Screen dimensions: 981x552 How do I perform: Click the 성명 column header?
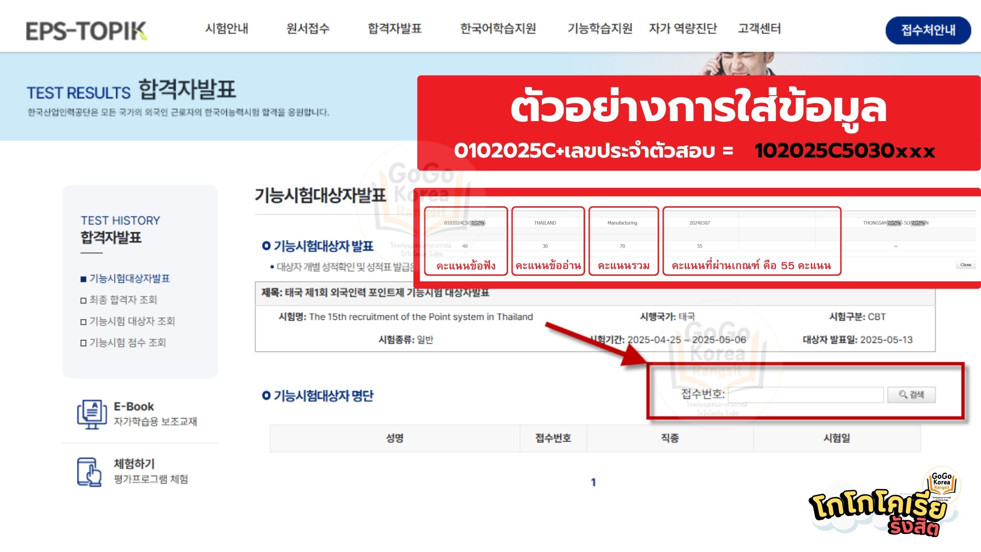(395, 438)
